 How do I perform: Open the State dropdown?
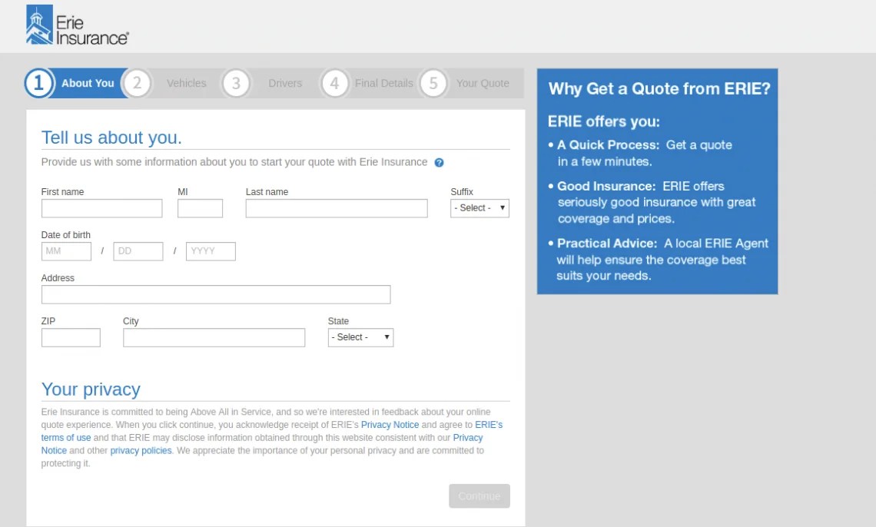360,336
